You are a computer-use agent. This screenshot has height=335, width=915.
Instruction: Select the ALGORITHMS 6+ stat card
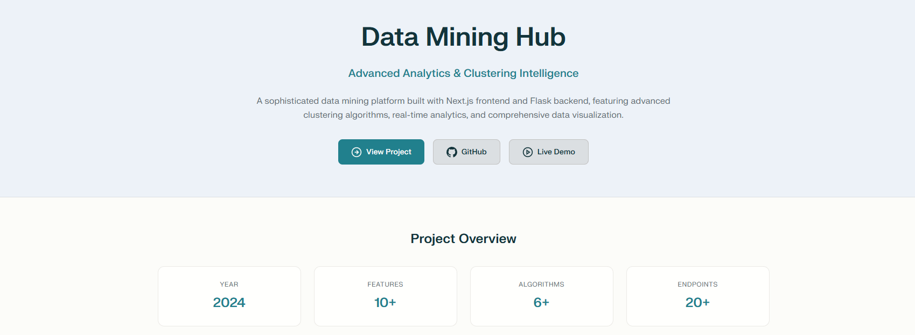(541, 296)
